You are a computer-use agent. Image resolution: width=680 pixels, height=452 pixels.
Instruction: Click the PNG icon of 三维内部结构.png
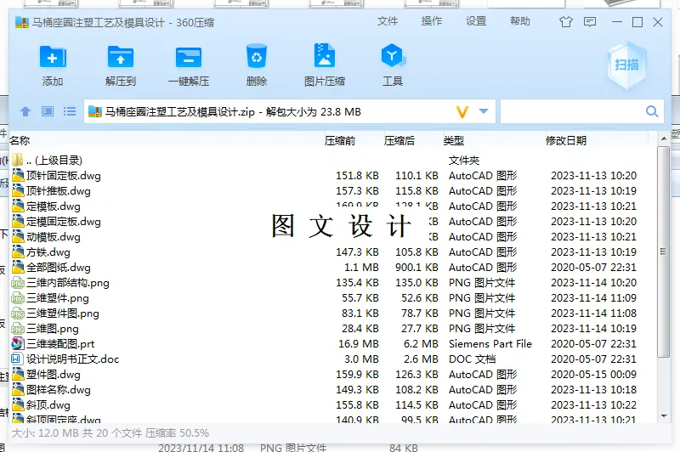point(17,283)
